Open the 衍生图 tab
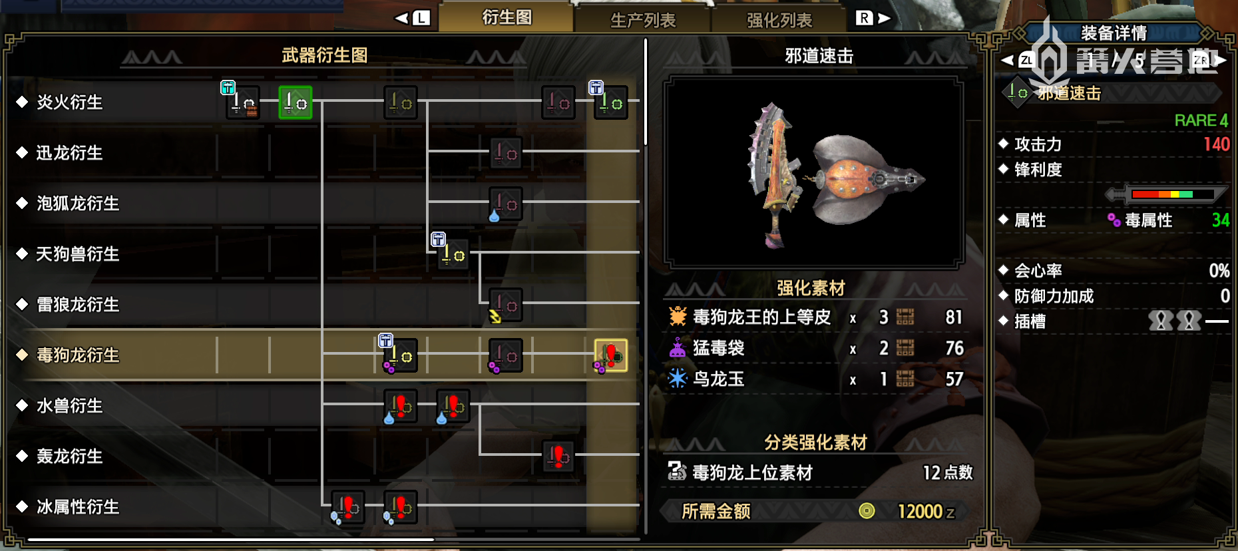This screenshot has width=1238, height=551. pyautogui.click(x=507, y=17)
